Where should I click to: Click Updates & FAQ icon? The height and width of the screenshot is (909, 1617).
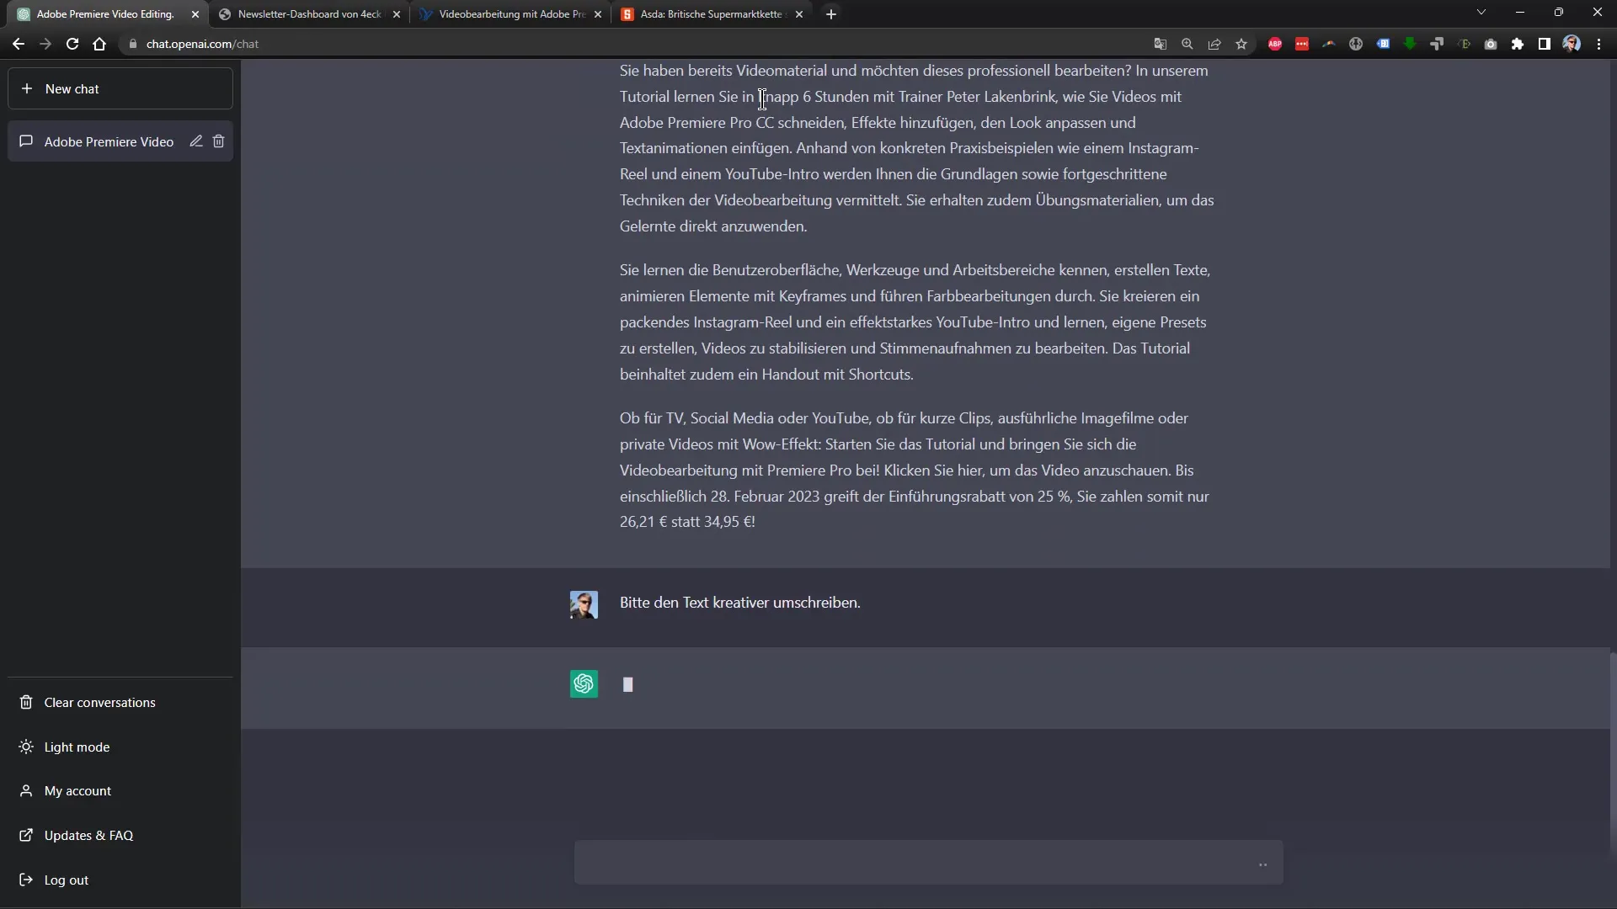pyautogui.click(x=27, y=835)
